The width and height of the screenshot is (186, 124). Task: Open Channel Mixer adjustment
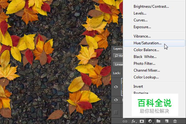tap(147, 70)
